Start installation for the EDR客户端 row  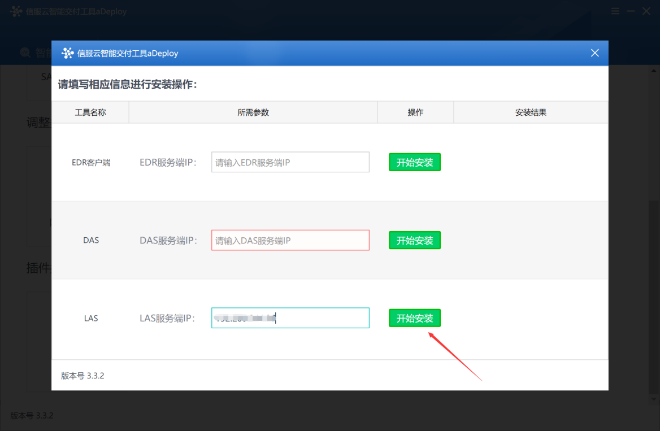pos(415,162)
